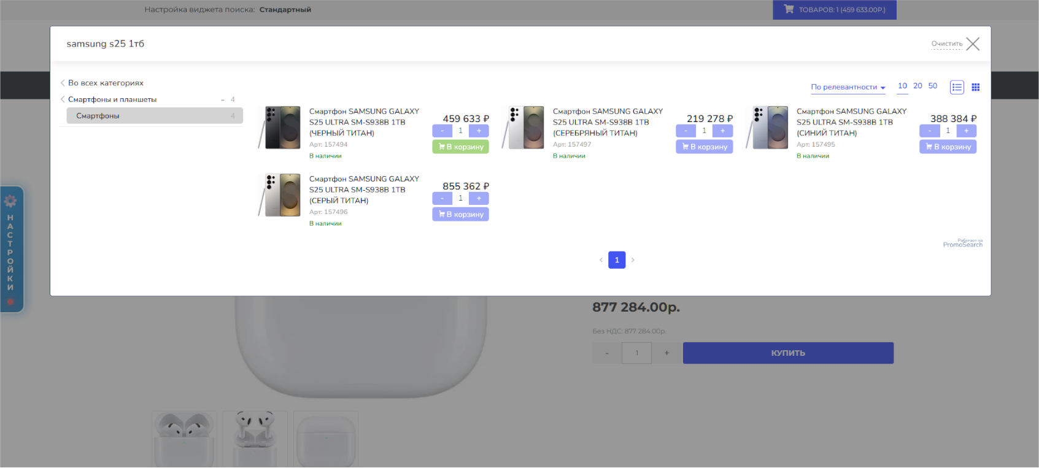
Task: Close the search popup with X icon
Action: click(x=973, y=44)
